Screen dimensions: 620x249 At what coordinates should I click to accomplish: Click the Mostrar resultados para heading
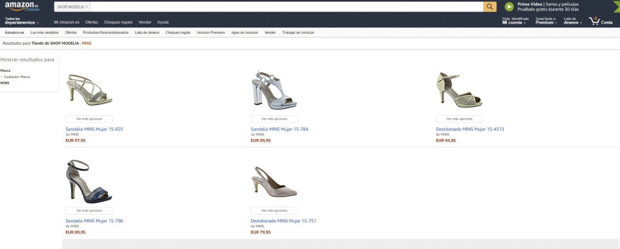pyautogui.click(x=27, y=60)
